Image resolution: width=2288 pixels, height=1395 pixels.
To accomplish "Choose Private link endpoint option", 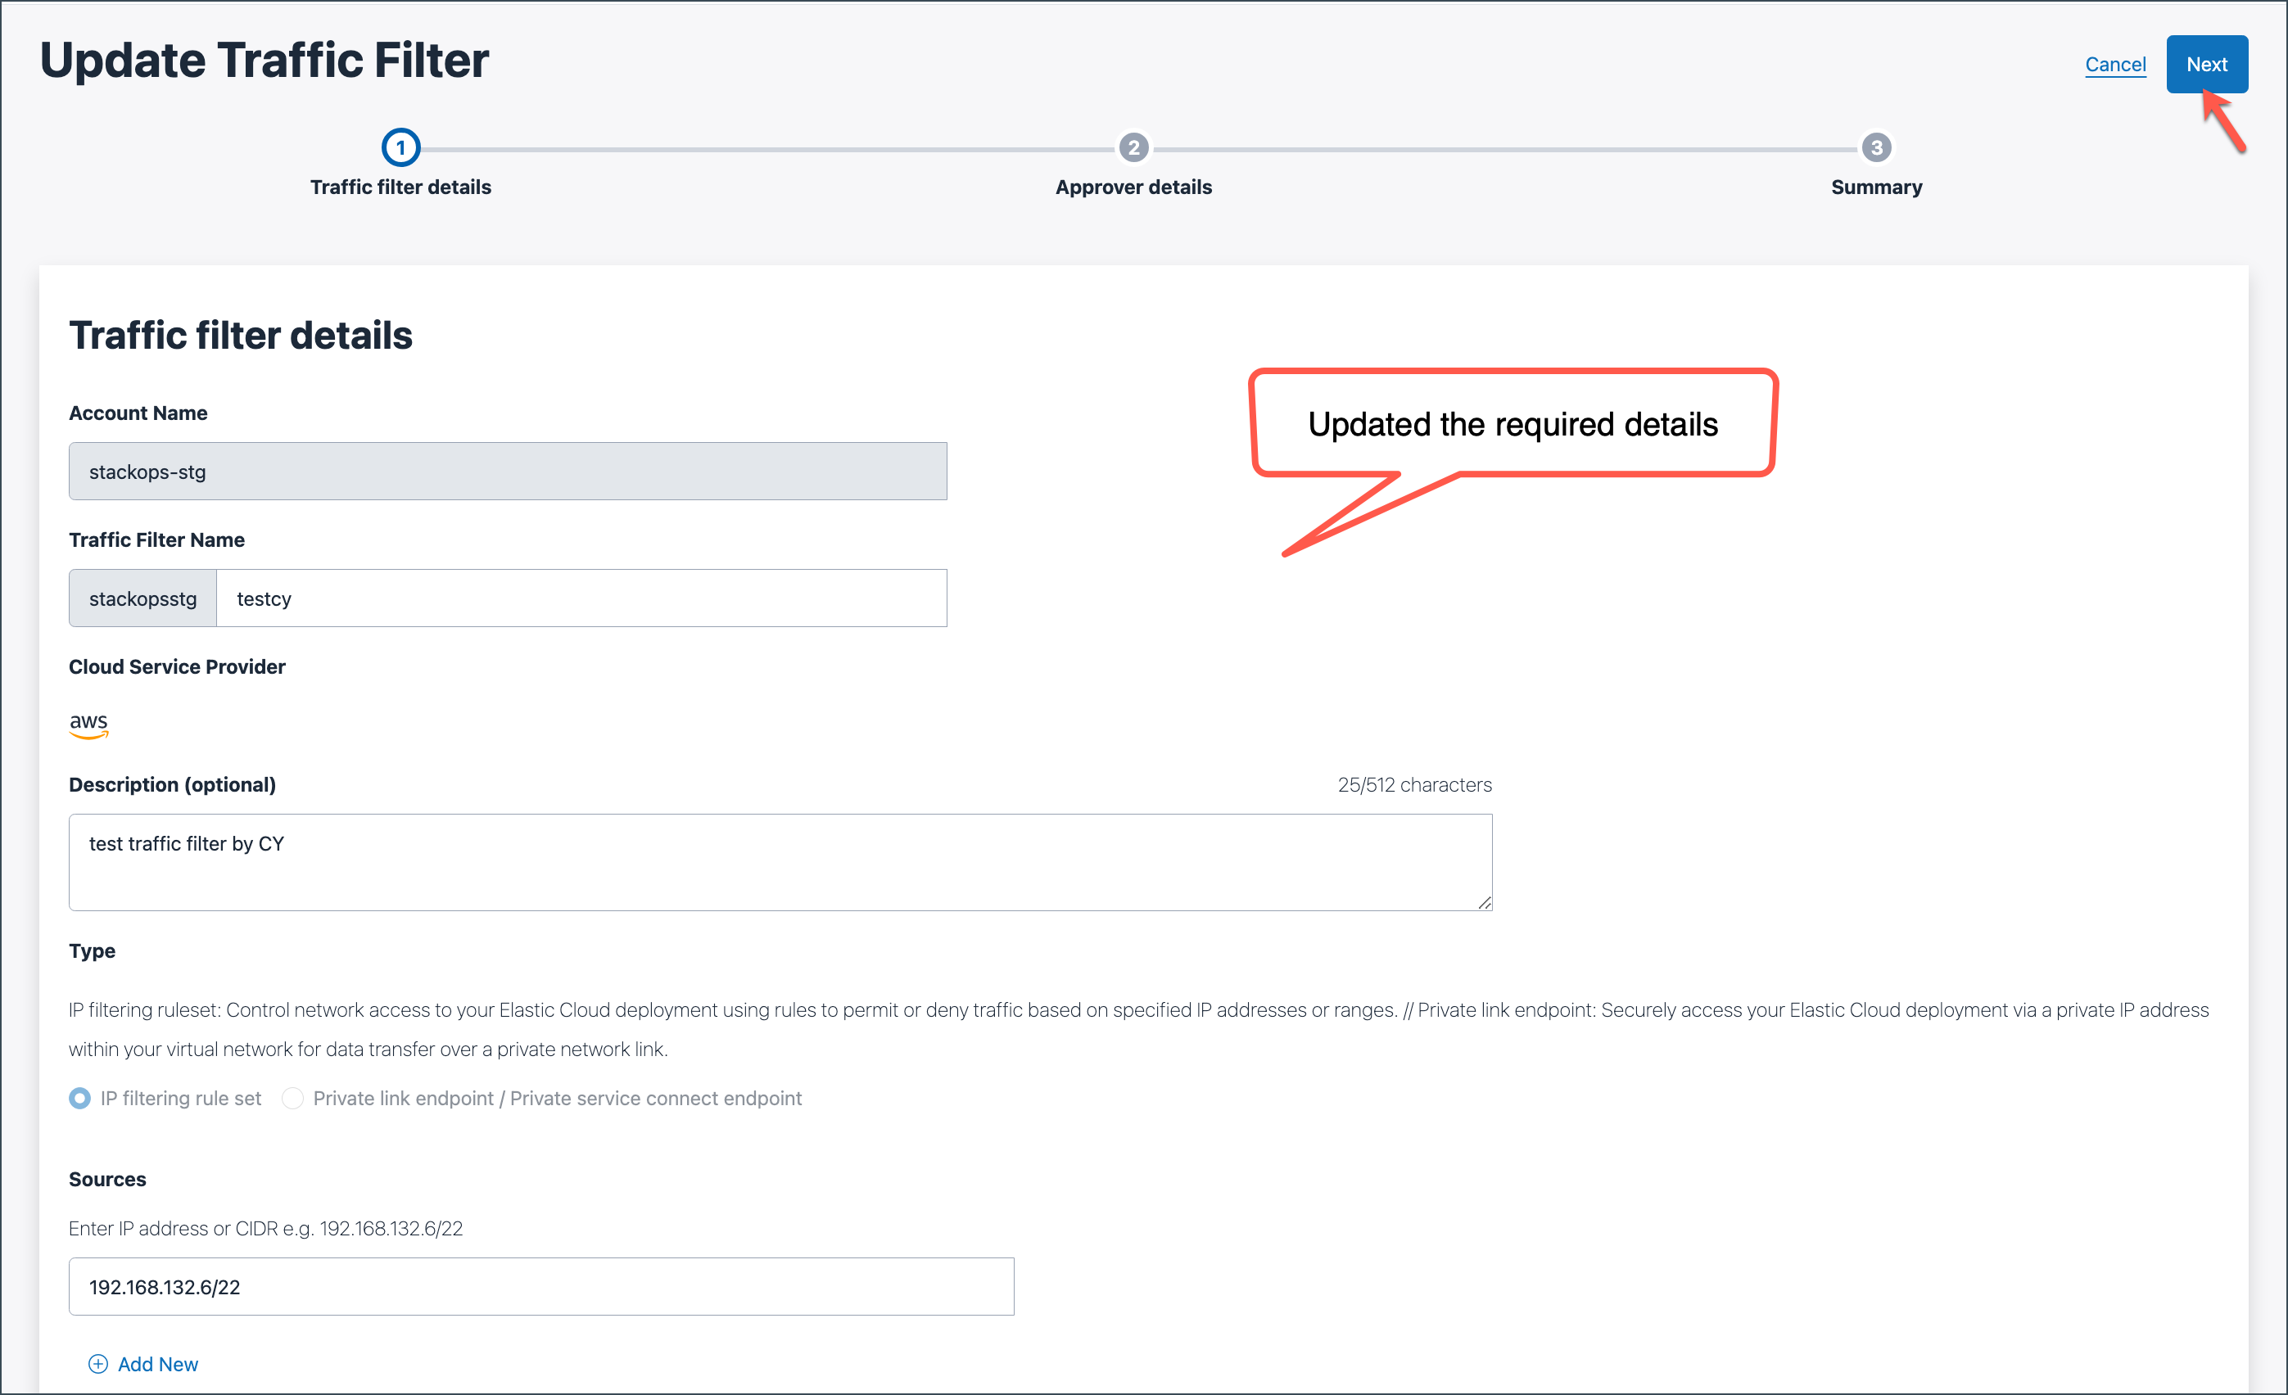I will coord(292,1098).
